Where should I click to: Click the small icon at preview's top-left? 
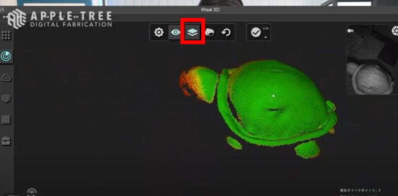351,31
